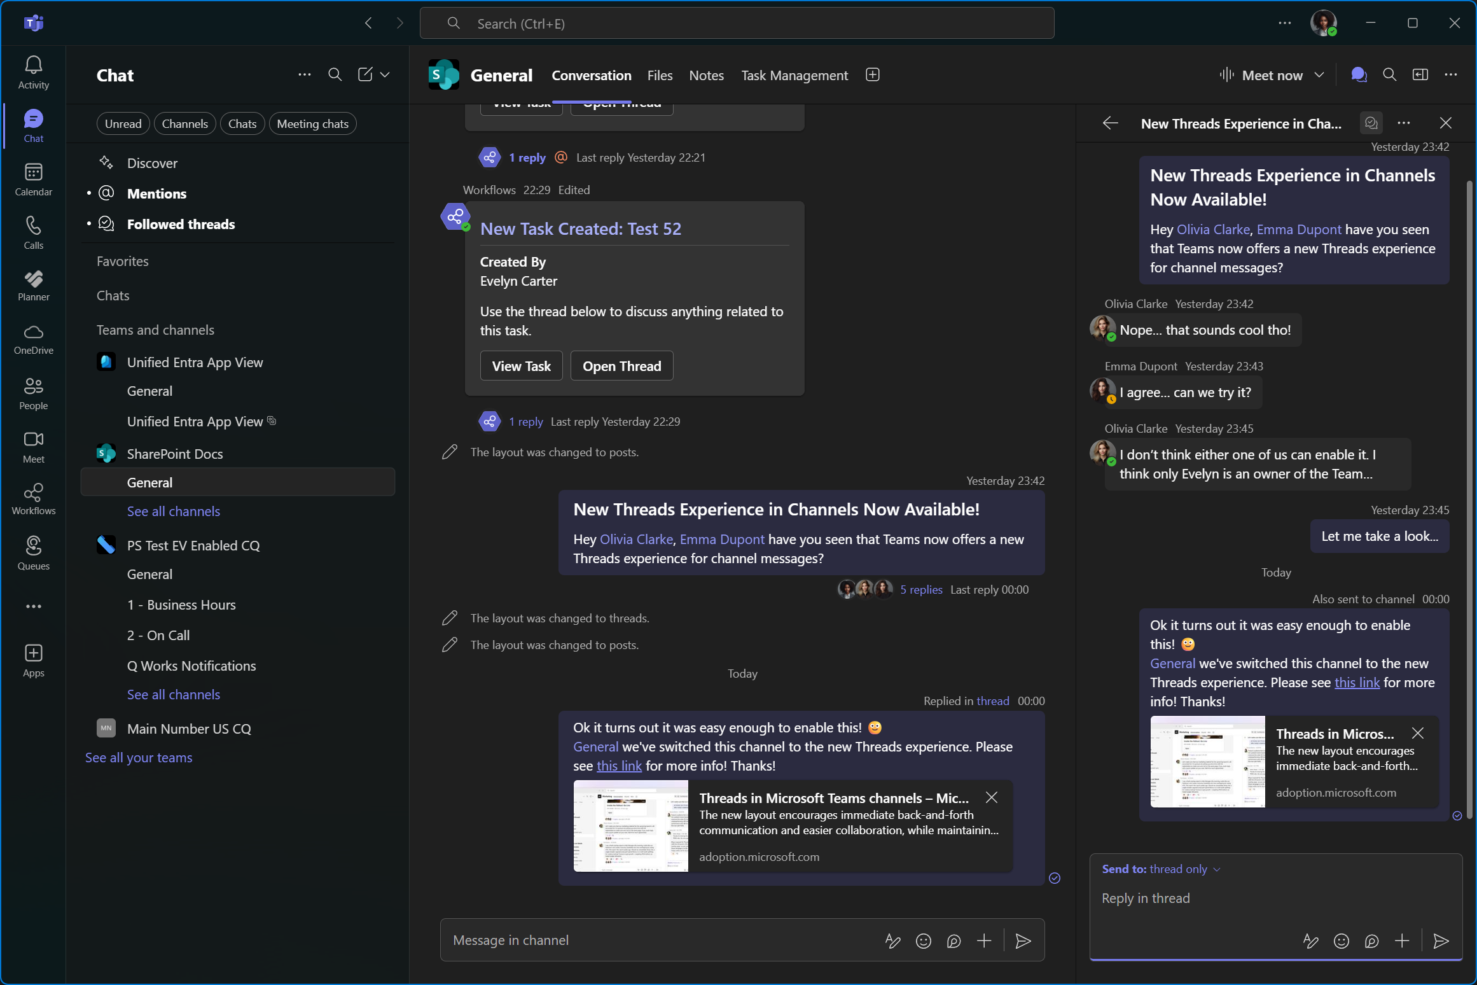This screenshot has width=1477, height=985.
Task: Change Send to thread only dropdown
Action: [1161, 869]
